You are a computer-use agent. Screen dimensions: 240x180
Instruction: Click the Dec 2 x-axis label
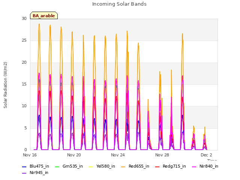click(206, 155)
